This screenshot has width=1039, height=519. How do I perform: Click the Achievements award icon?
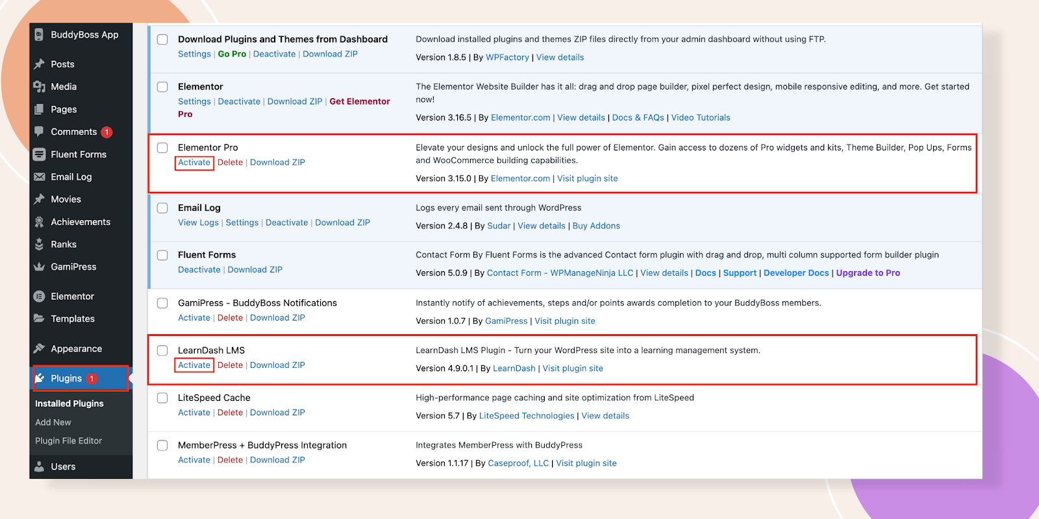(39, 222)
